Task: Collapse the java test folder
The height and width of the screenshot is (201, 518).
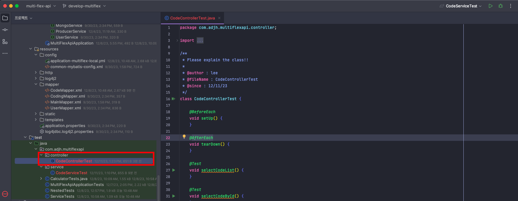Action: [30, 143]
